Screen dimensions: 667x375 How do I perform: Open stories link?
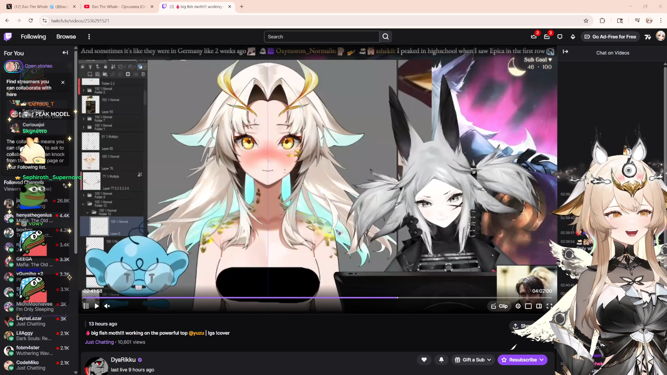(x=38, y=66)
